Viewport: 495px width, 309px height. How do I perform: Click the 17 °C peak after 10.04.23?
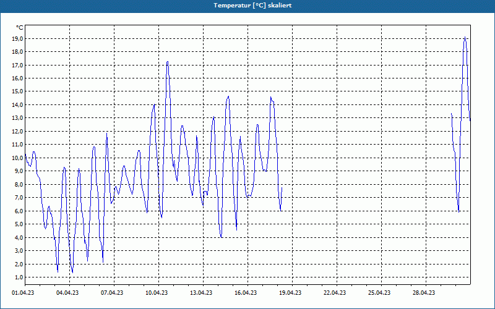click(x=167, y=61)
